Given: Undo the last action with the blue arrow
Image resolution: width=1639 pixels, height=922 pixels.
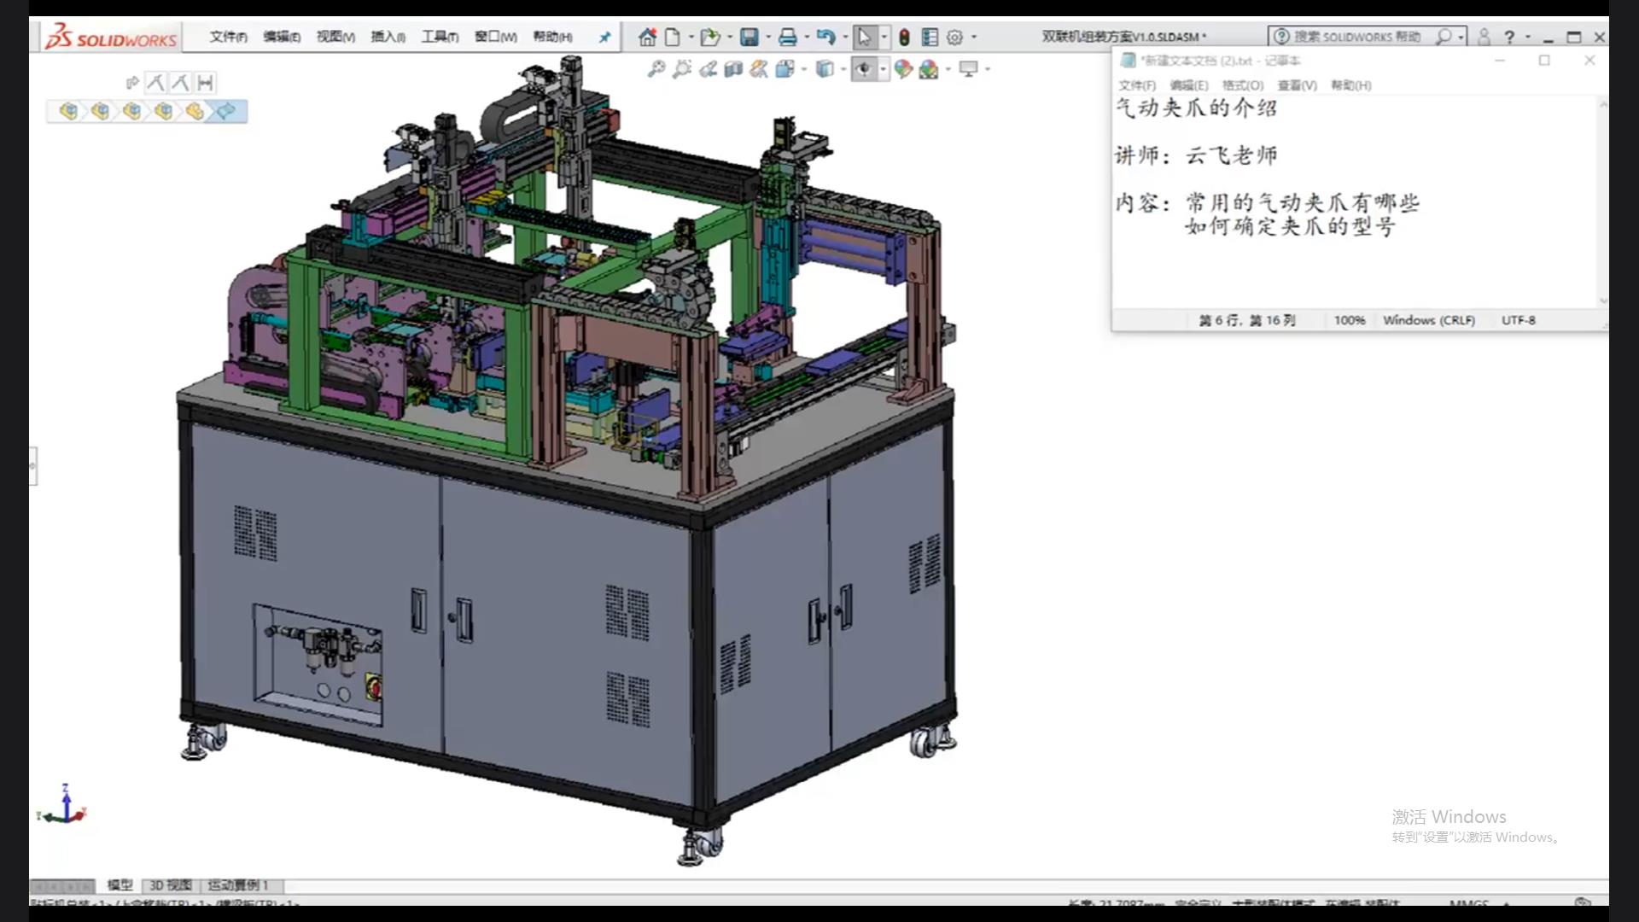Looking at the screenshot, I should (x=825, y=37).
